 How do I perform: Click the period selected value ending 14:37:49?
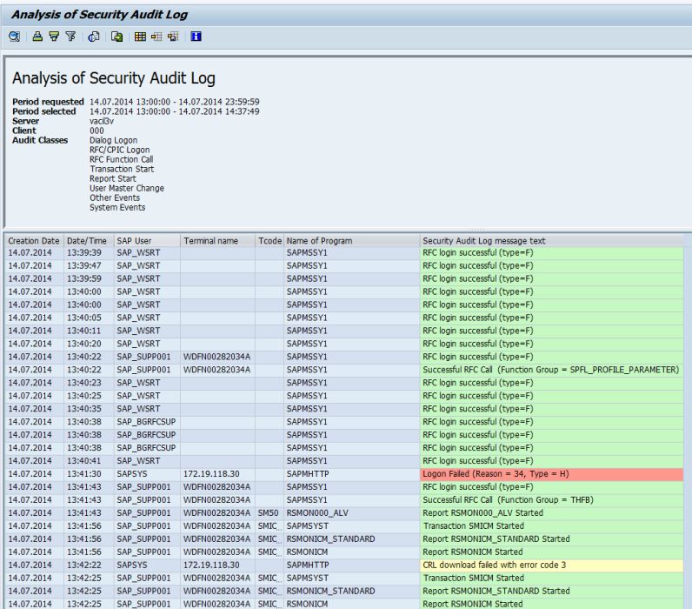pyautogui.click(x=175, y=111)
